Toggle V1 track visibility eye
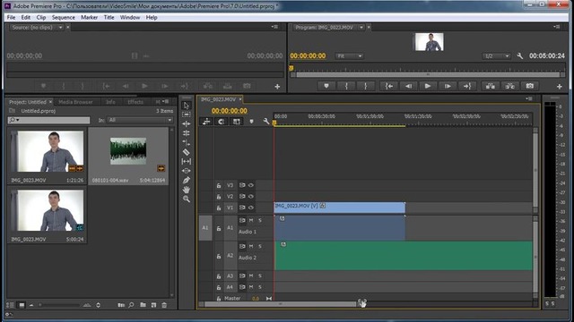Image resolution: width=574 pixels, height=322 pixels. 251,208
